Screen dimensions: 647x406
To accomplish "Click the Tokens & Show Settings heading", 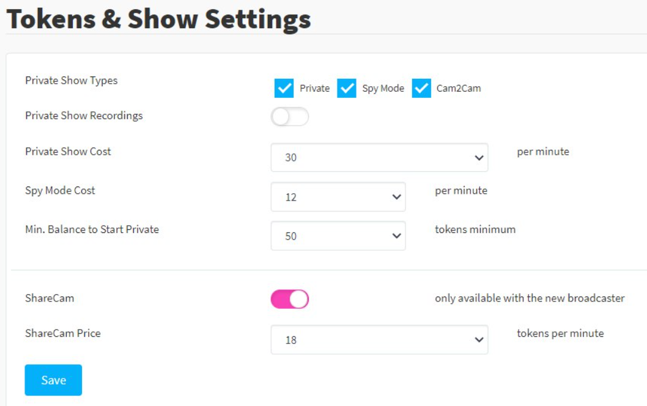I will coord(158,20).
